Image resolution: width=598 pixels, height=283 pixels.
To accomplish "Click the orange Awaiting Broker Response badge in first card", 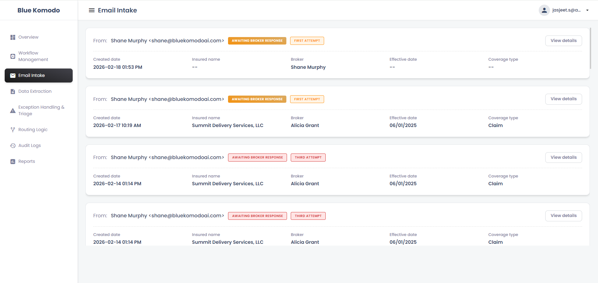I will [x=257, y=41].
